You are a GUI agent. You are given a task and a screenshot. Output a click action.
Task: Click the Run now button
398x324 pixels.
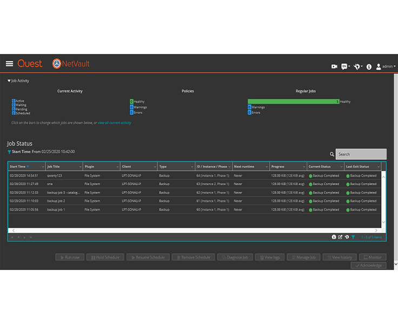point(69,258)
